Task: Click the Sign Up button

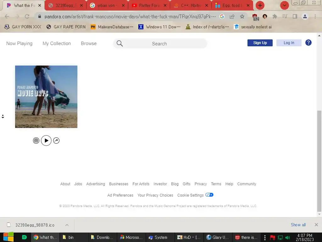Action: coord(260,43)
